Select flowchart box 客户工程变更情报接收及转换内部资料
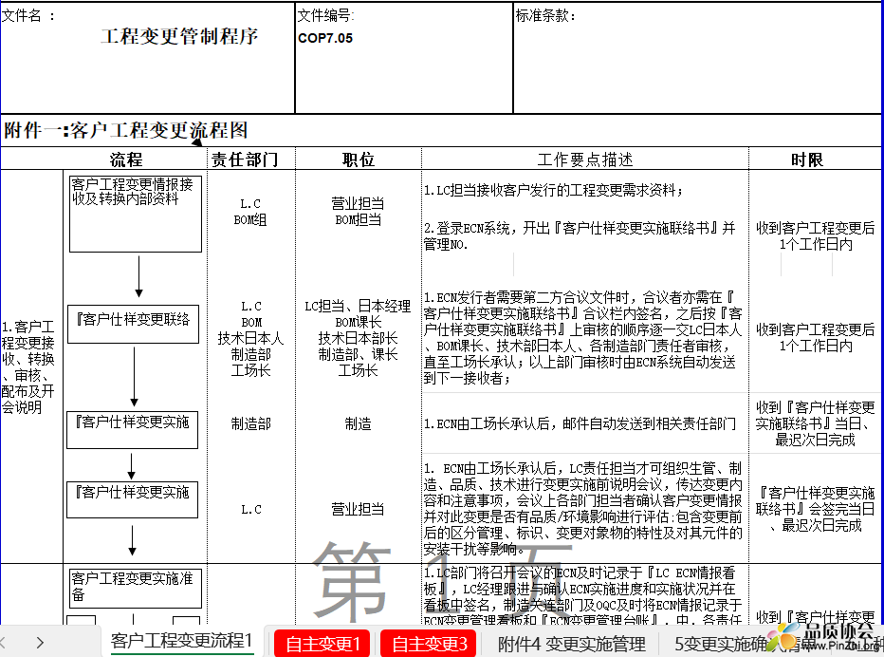884x657 pixels. click(x=136, y=214)
